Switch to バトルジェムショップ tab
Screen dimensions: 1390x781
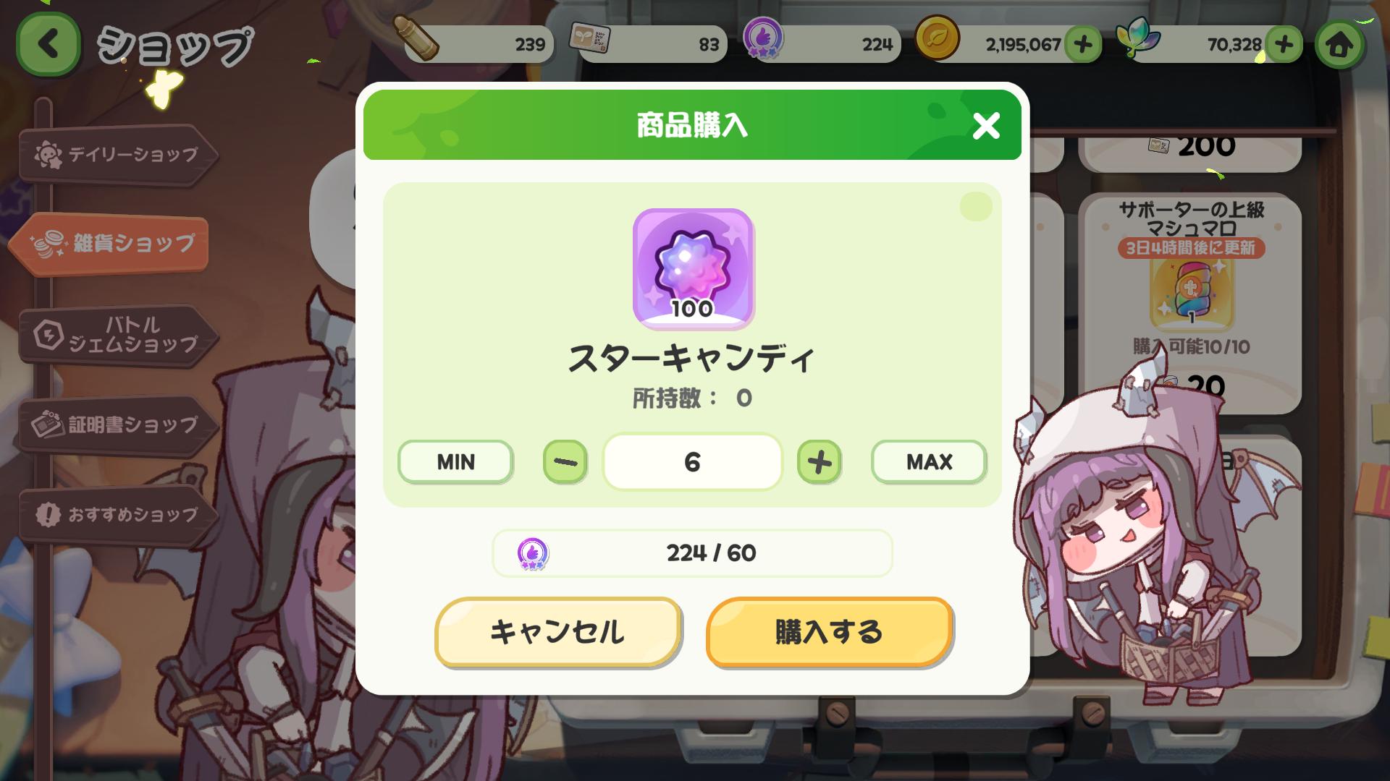(117, 335)
